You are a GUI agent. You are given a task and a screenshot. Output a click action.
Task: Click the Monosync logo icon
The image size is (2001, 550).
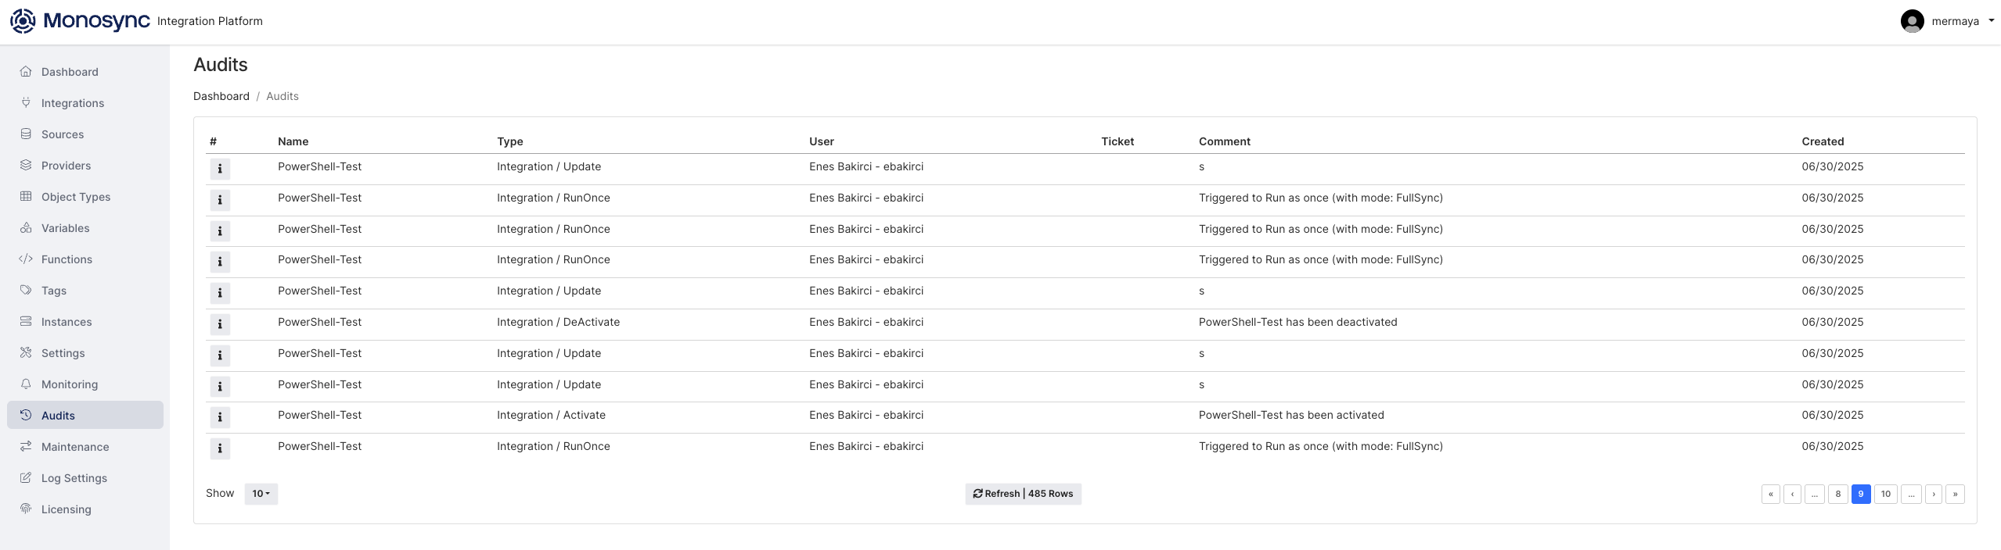23,21
